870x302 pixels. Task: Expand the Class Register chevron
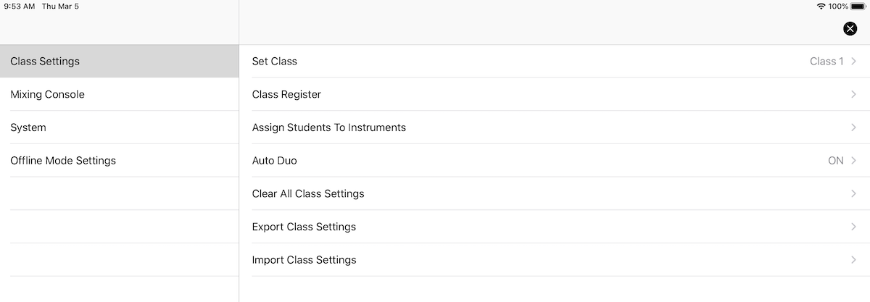tap(854, 94)
